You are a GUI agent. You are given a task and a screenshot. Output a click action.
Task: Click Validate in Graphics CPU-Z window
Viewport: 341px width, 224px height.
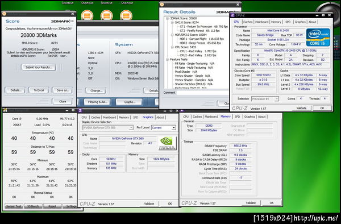tap(149, 204)
